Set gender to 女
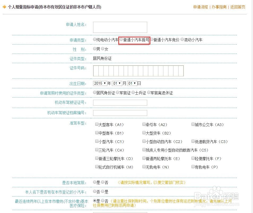This screenshot has width=253, height=213. (103, 49)
